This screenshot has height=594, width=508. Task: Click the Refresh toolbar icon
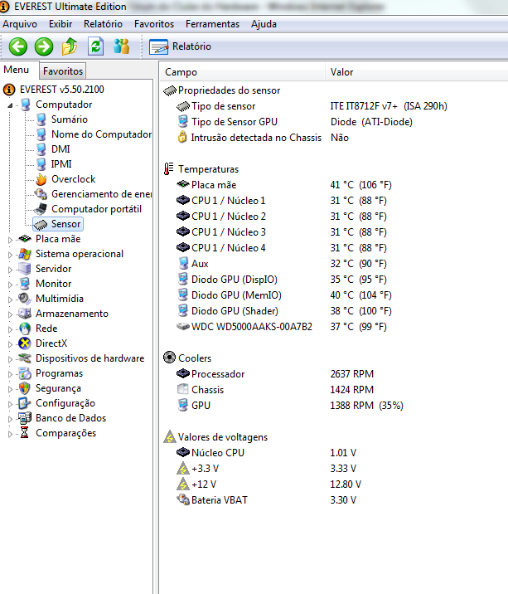point(96,46)
